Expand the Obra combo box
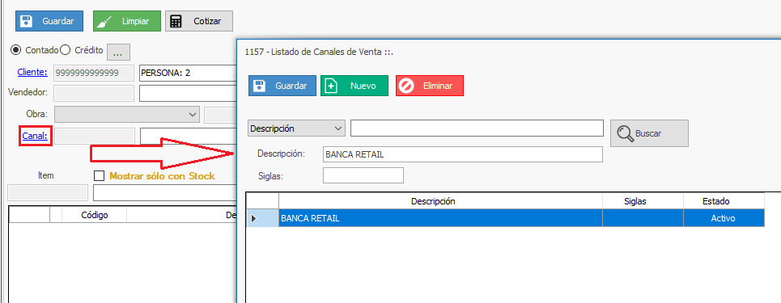 (193, 115)
